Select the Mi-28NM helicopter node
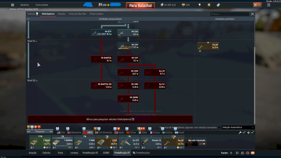Viewport: 281px width, 158px height. click(128, 99)
